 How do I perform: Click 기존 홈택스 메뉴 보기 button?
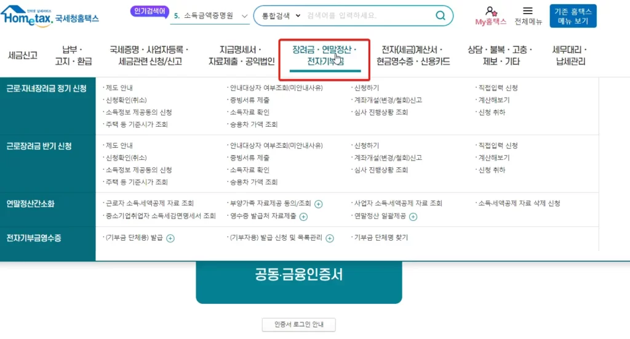tap(573, 16)
